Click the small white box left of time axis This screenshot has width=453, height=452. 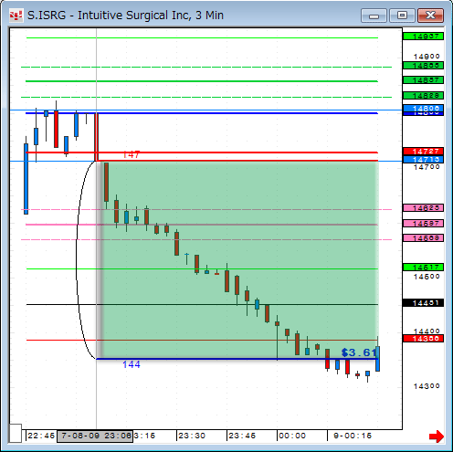pyautogui.click(x=16, y=433)
